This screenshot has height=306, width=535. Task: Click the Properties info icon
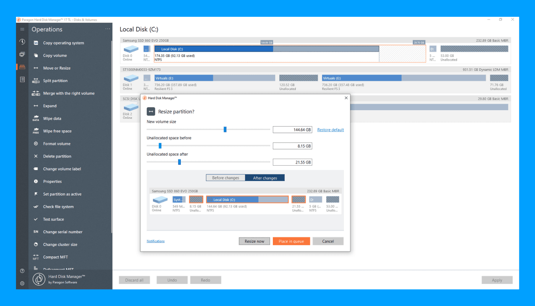(x=36, y=182)
